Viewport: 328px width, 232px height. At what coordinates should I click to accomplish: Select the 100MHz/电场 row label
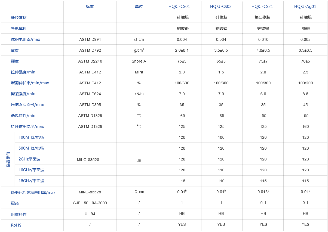point(31,137)
